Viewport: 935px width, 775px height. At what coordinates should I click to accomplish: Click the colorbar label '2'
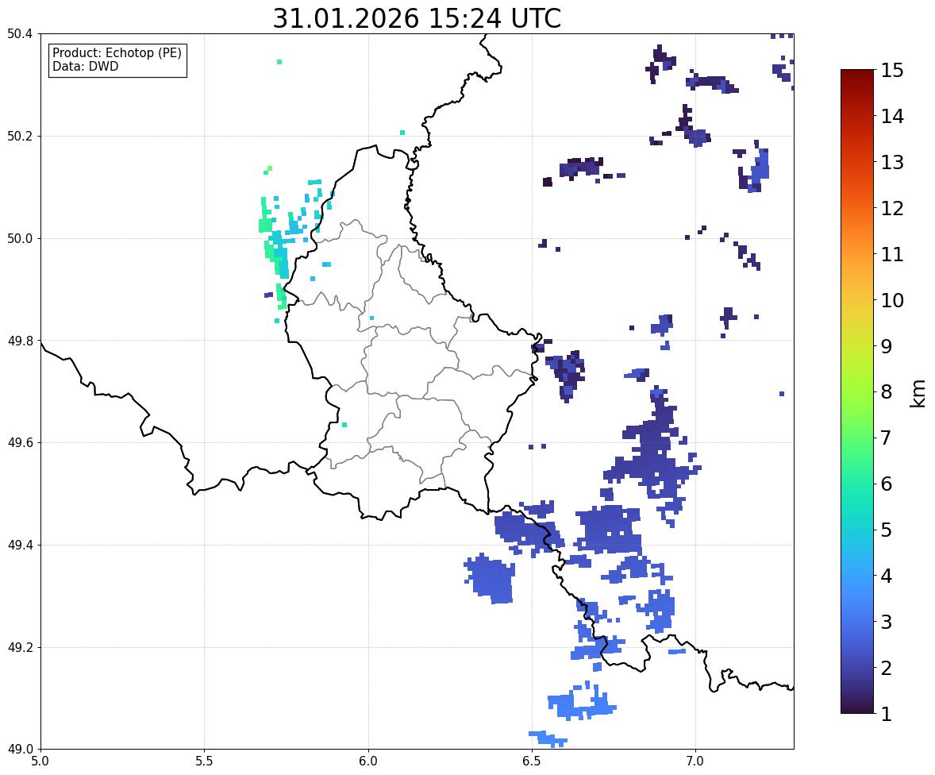click(x=887, y=668)
